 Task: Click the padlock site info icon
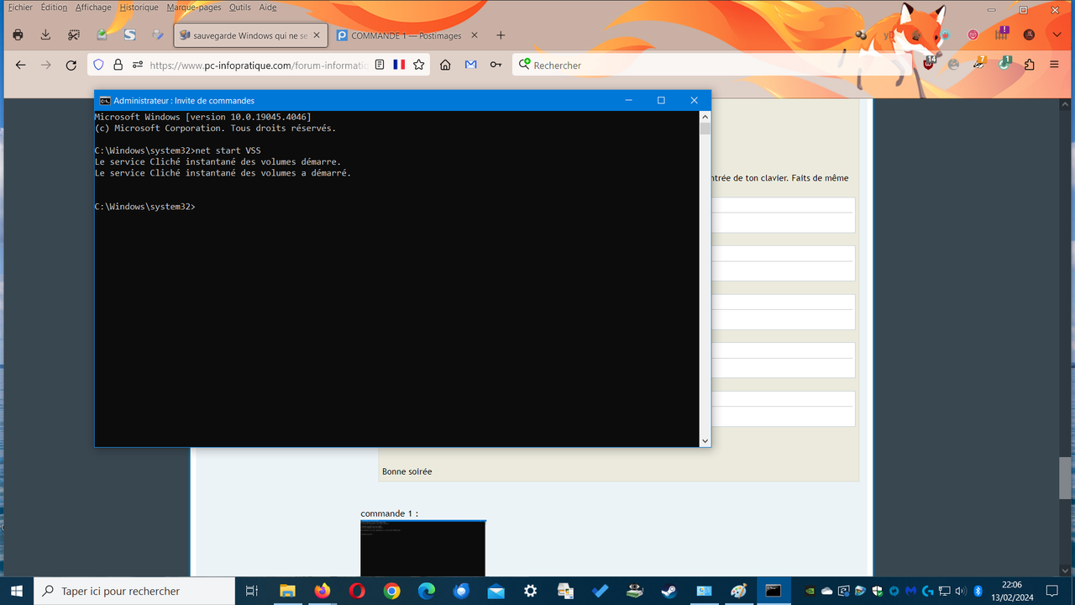coord(118,65)
